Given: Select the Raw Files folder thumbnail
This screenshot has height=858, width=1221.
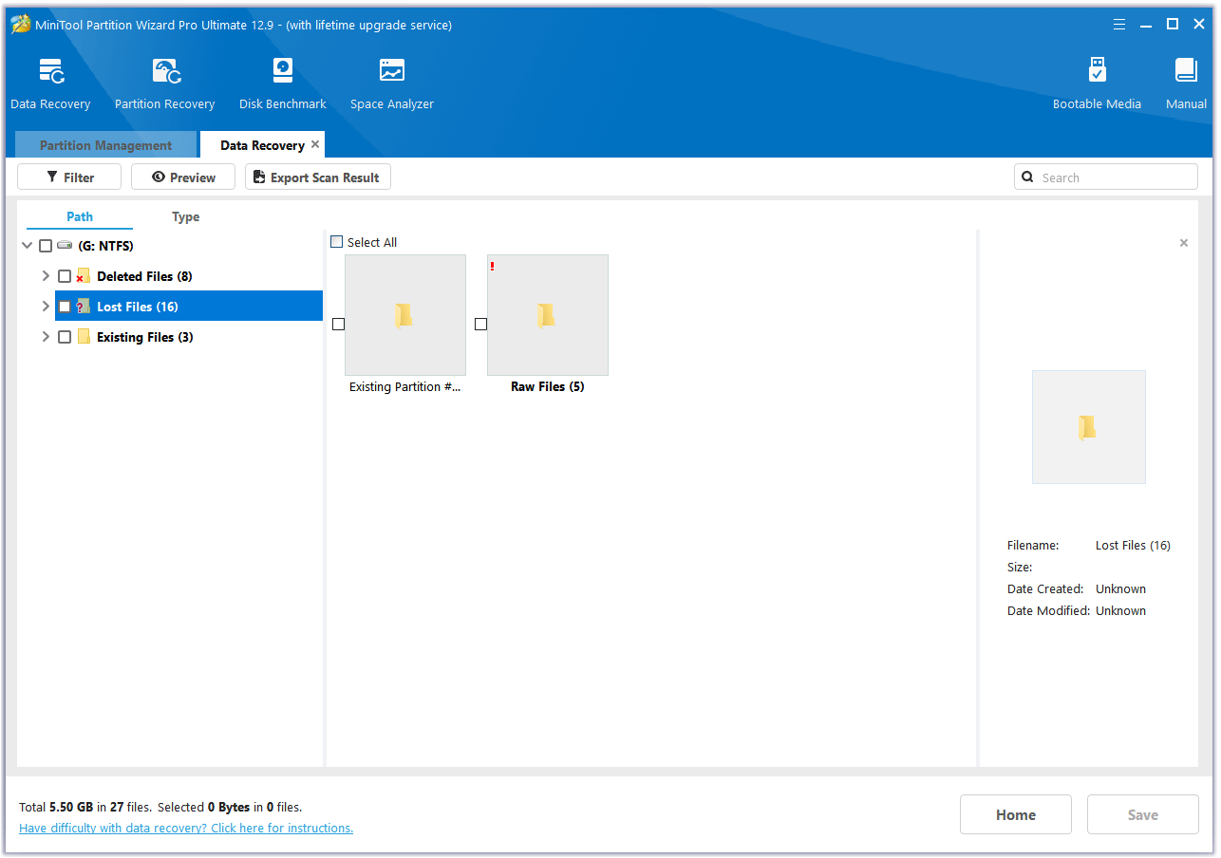Looking at the screenshot, I should click(547, 315).
